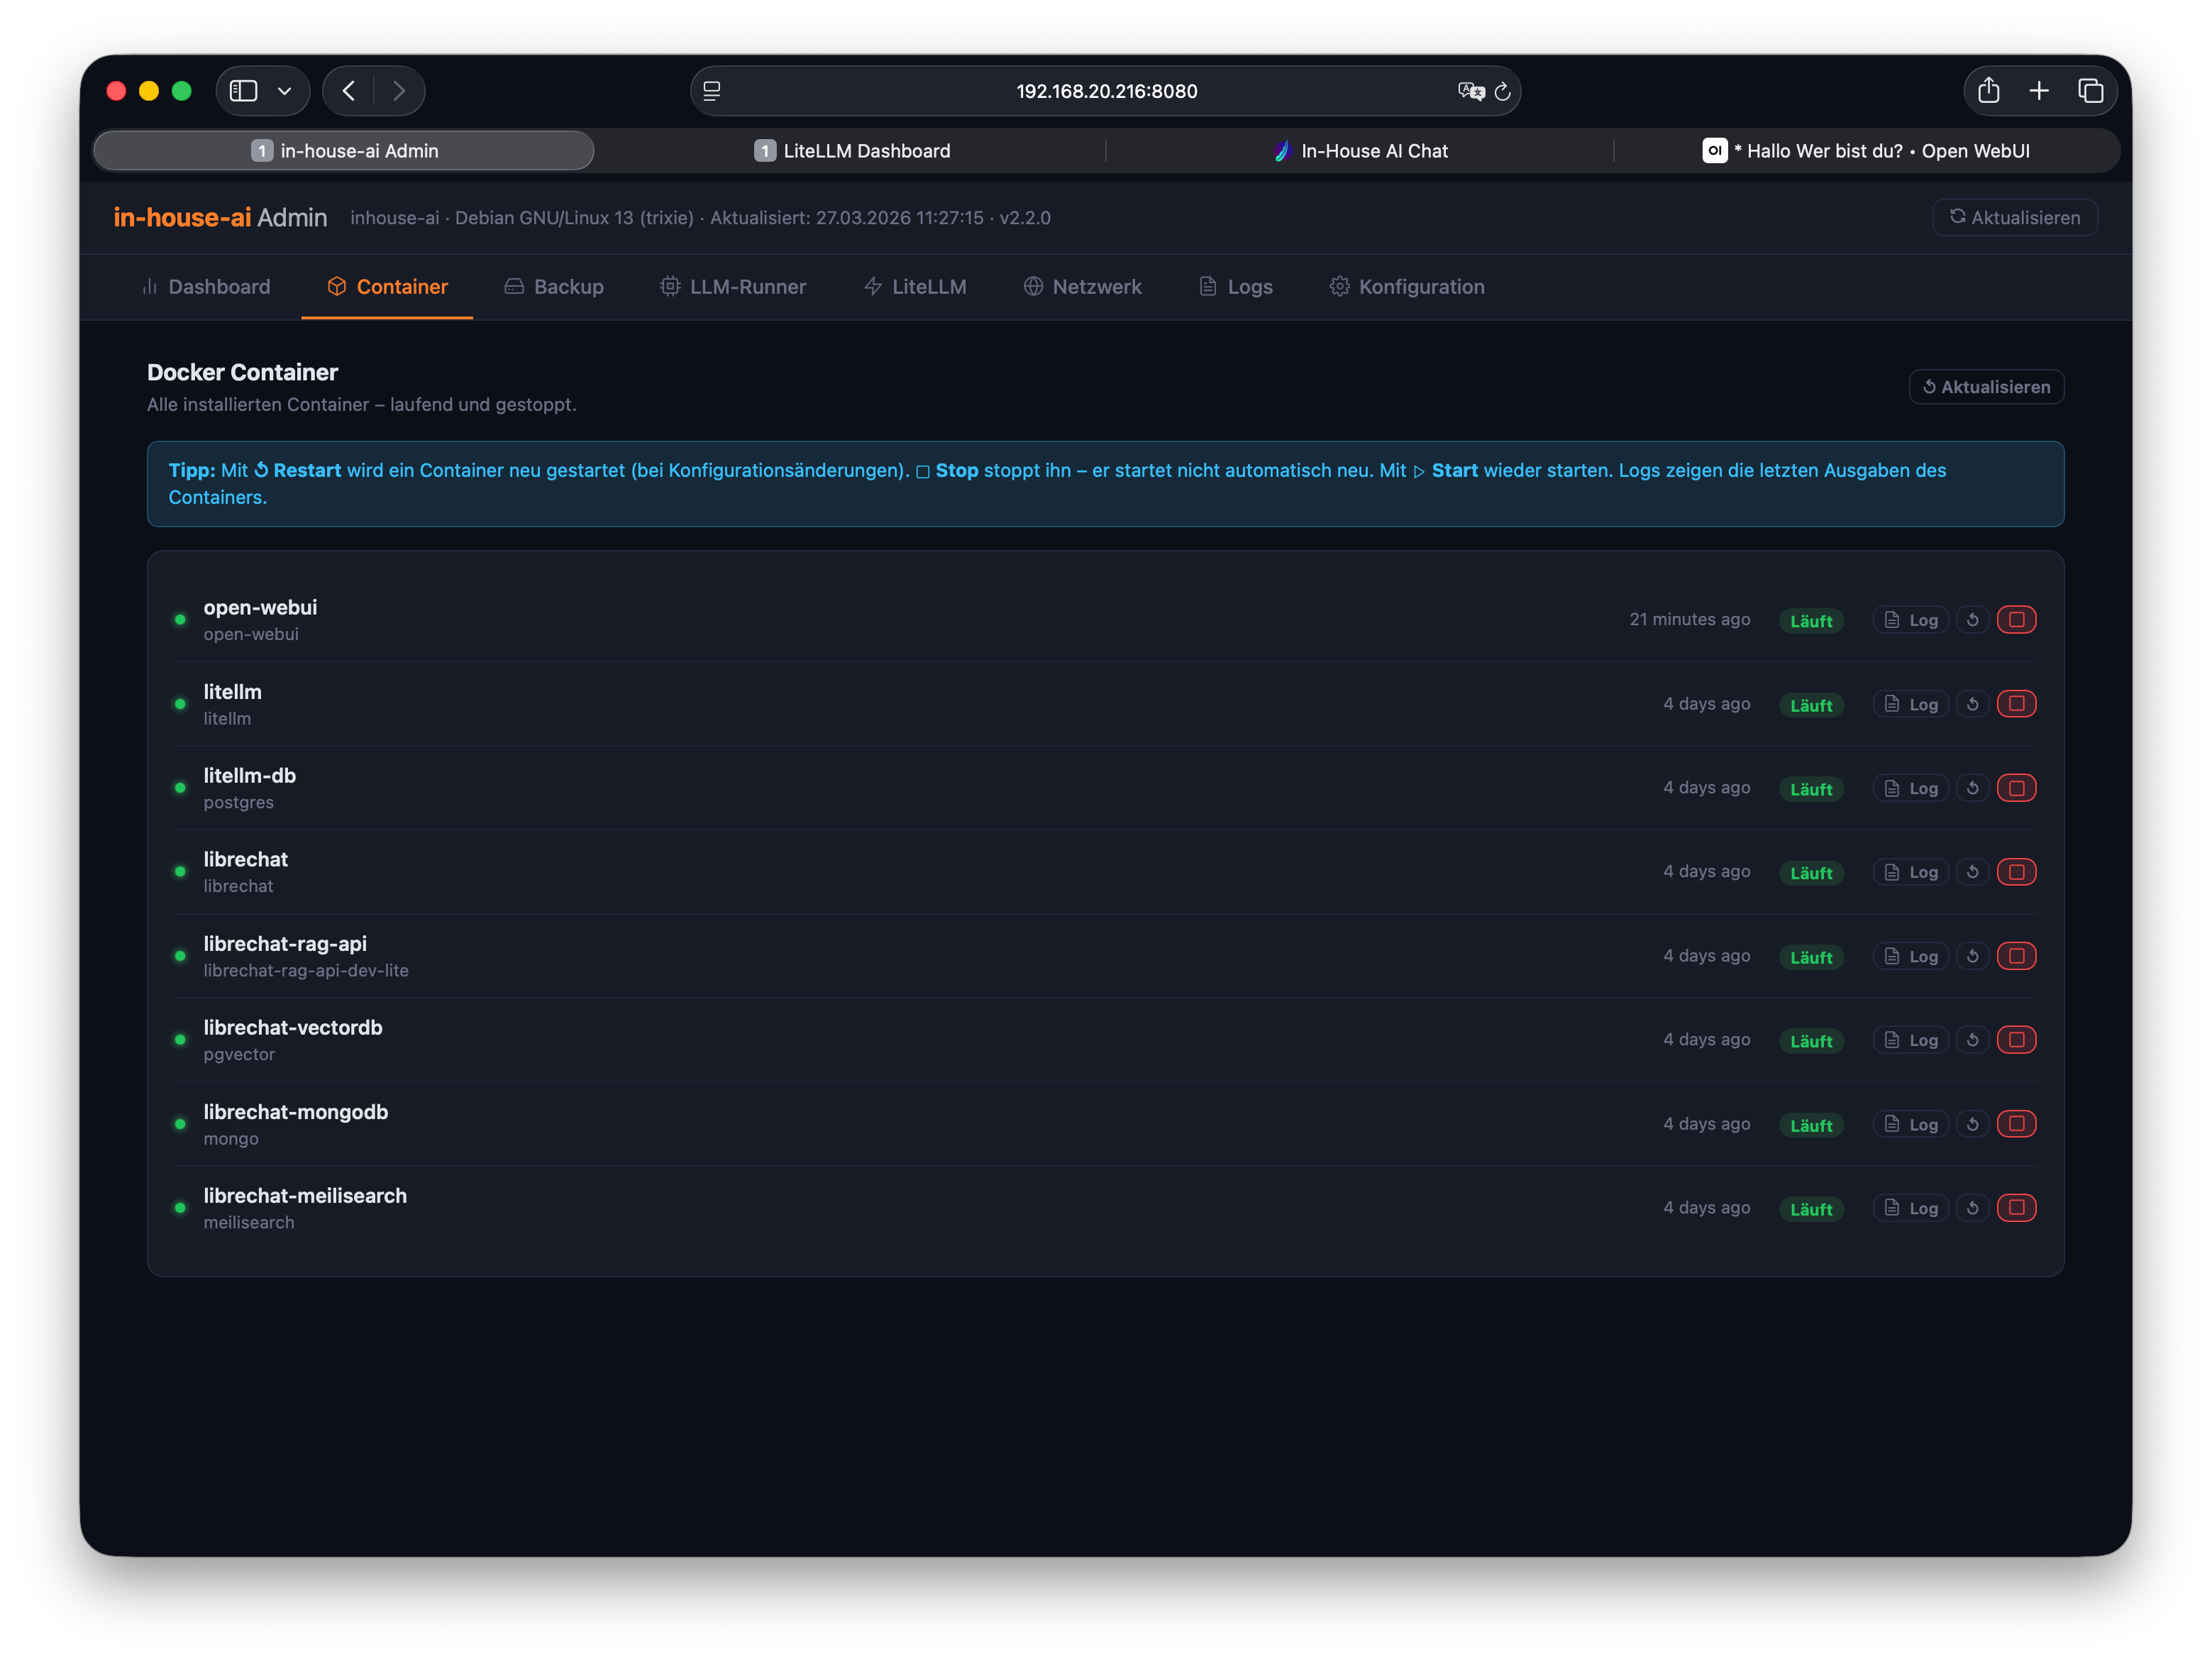The width and height of the screenshot is (2212, 1662).
Task: Switch to the LiteLLM Dashboard browser tab
Action: 852,151
